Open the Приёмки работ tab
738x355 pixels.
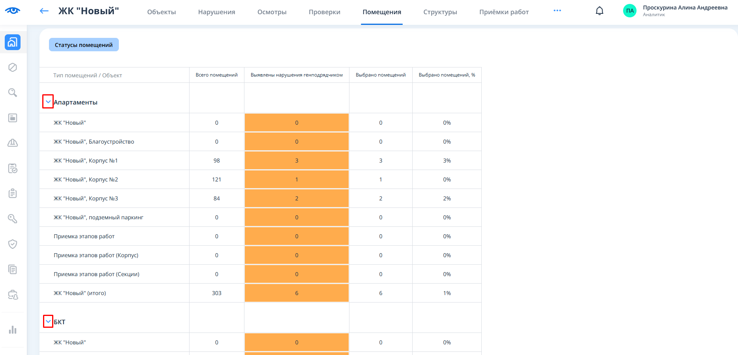(504, 12)
